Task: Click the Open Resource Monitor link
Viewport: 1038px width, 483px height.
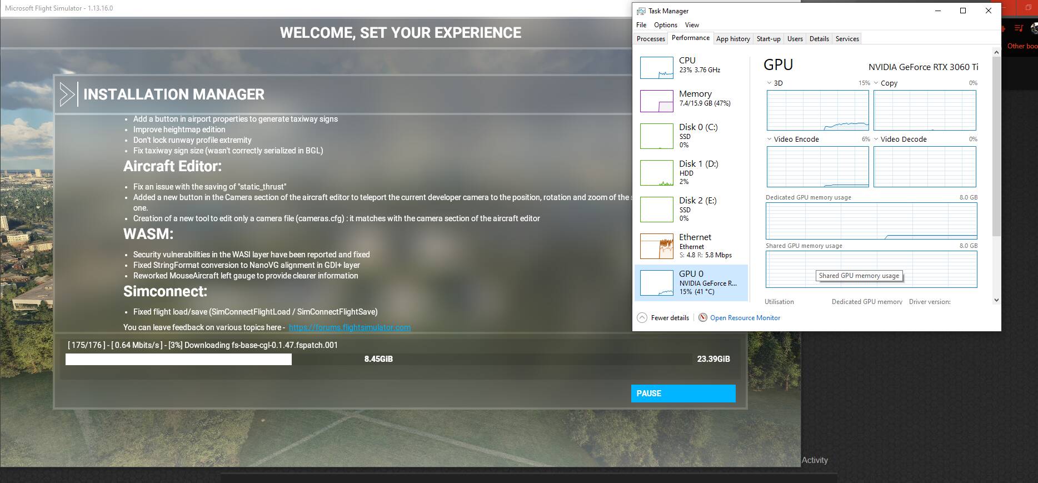Action: 745,318
